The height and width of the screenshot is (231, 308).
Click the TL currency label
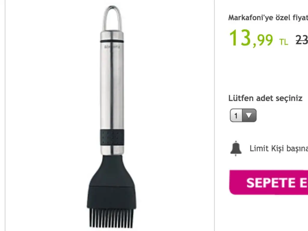(283, 42)
